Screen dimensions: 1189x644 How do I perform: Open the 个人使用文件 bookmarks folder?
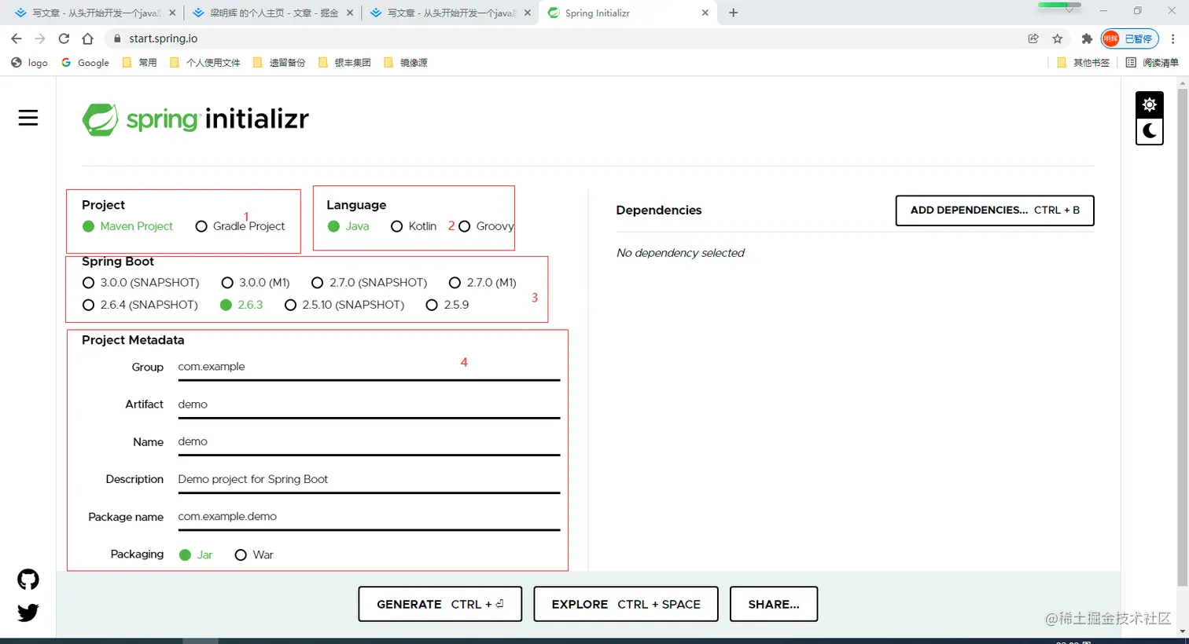(205, 63)
